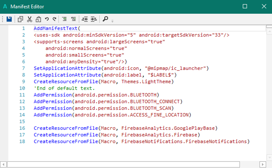Click line number 18 in the gutter
The width and height of the screenshot is (272, 168).
click(22, 142)
